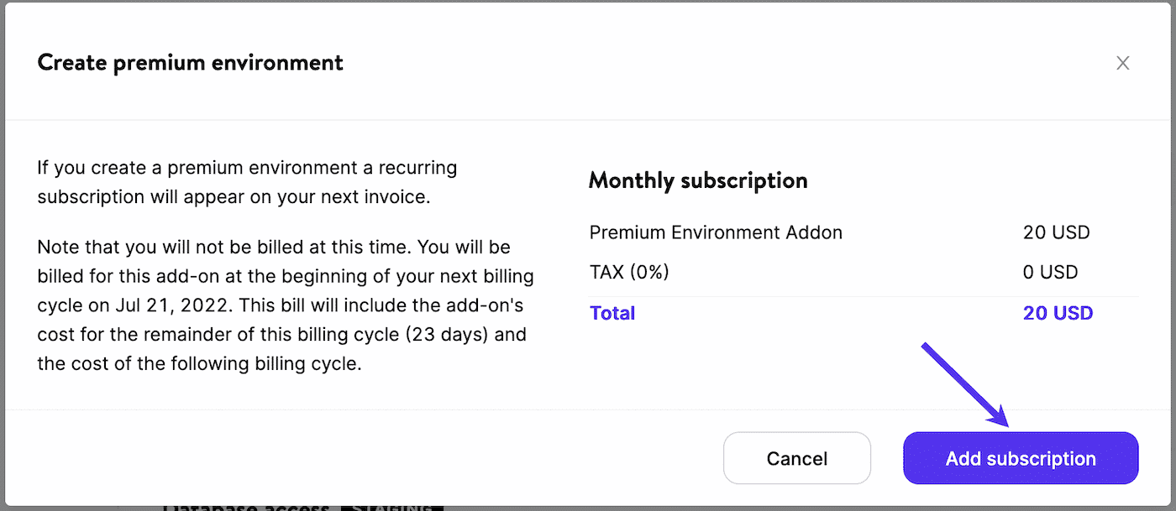Click Add subscription to confirm

(1020, 458)
